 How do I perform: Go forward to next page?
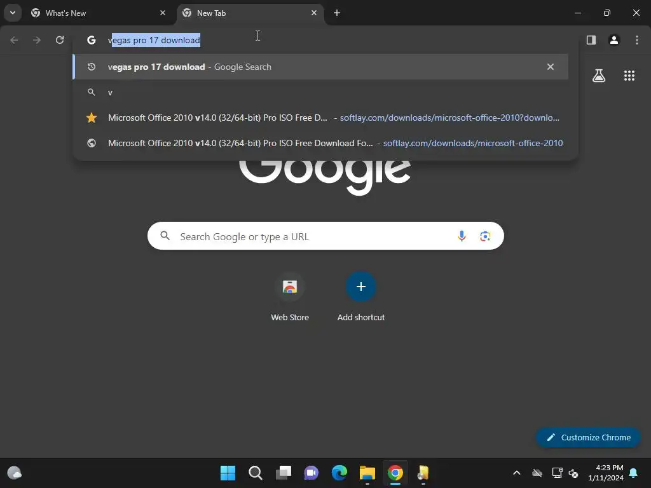click(37, 40)
